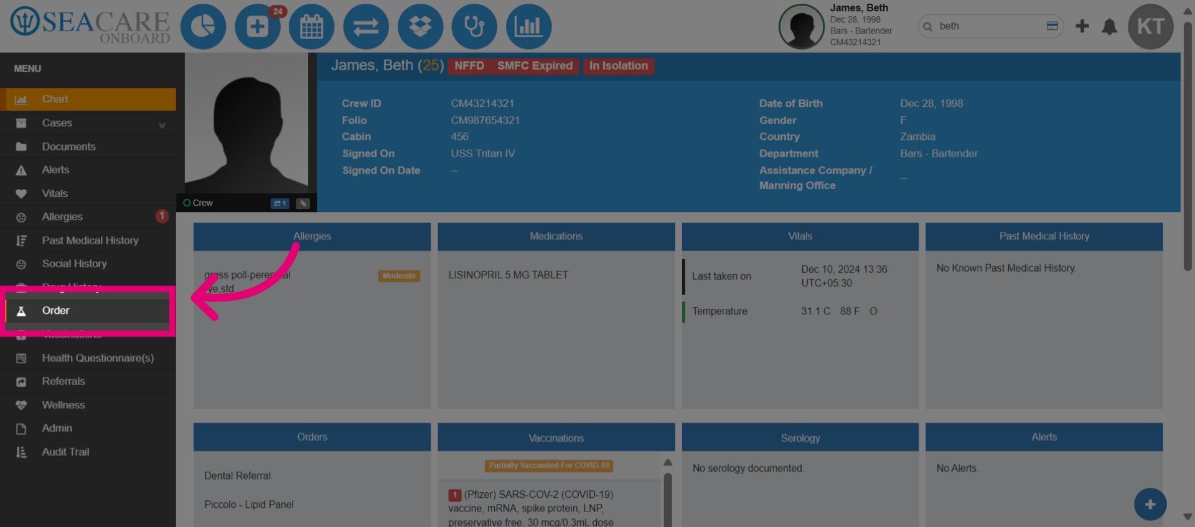Click Partially Vaccinated For COVID-19 badge

549,465
